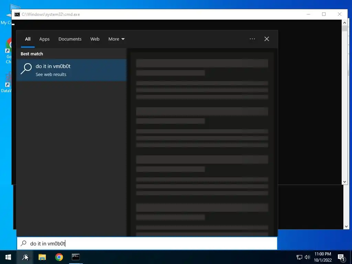The image size is (352, 264).
Task: Click the taskbar search icon
Action: [x=25, y=257]
